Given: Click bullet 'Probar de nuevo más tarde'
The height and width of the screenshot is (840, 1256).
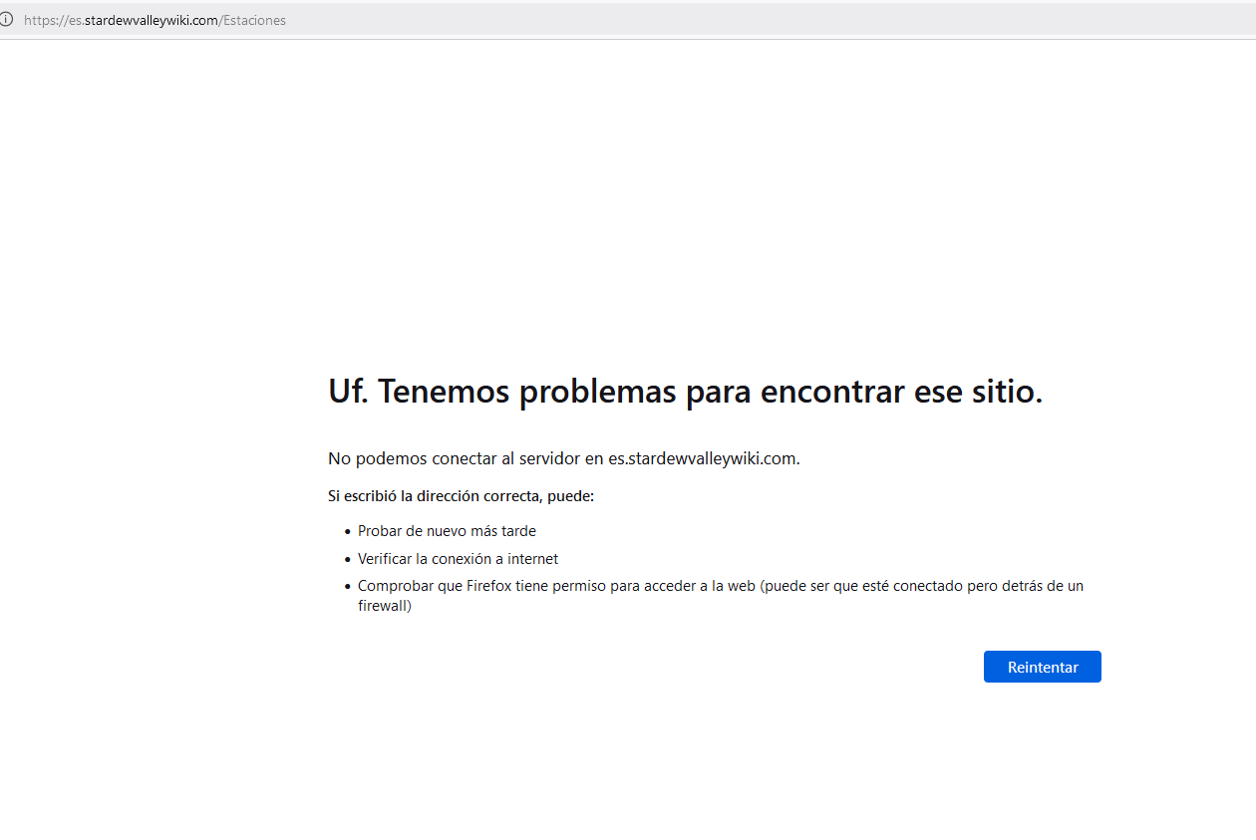Looking at the screenshot, I should click(x=447, y=531).
